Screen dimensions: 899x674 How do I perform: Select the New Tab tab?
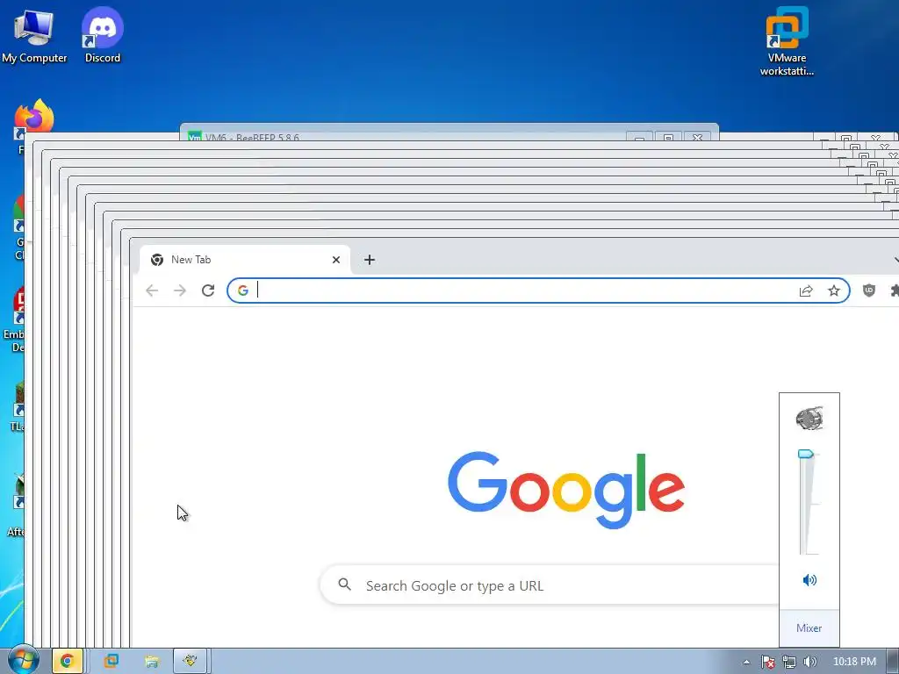[245, 260]
